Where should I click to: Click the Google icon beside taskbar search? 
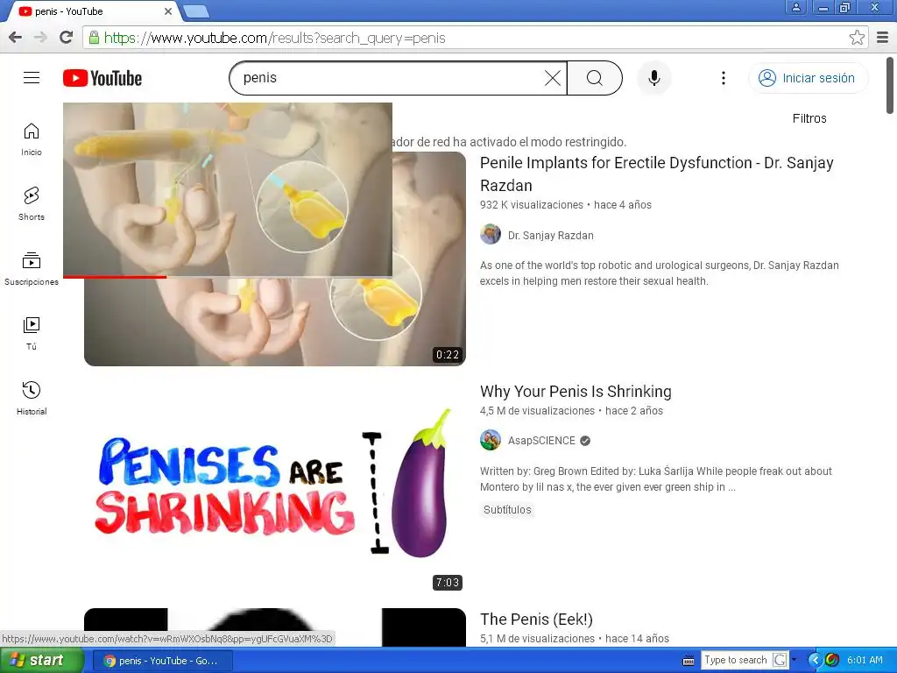click(x=780, y=660)
